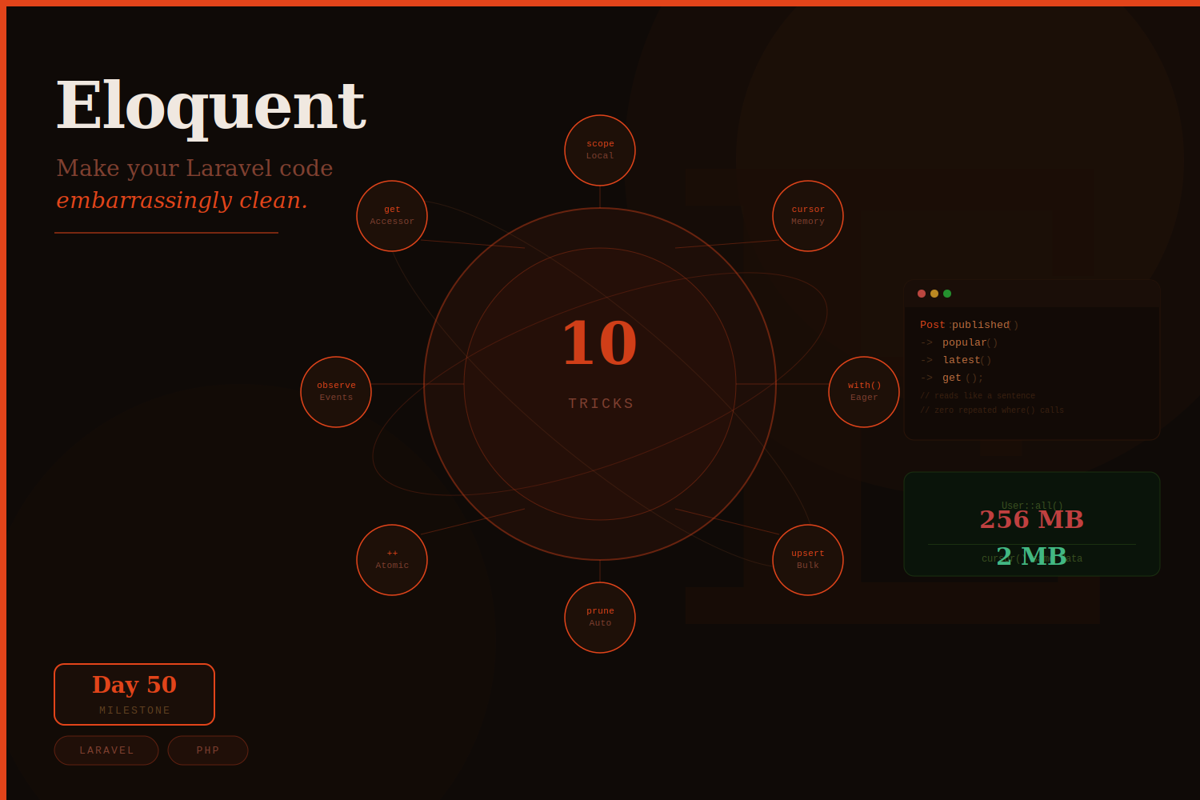Select the italic tagline embarrassingly clean
The image size is (1200, 800).
coord(182,200)
